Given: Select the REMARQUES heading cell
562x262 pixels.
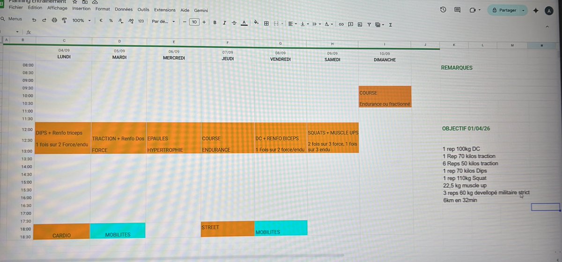Looking at the screenshot, I should 457,68.
